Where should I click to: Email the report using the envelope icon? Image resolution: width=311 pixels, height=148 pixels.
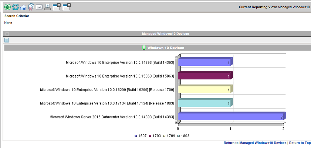[39, 7]
